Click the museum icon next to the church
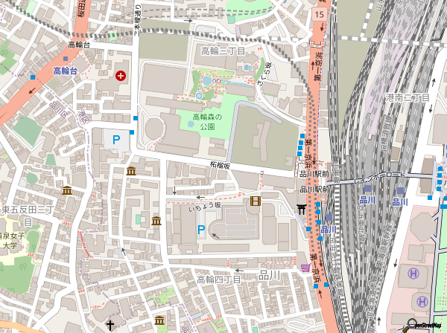Screen dimensions: 447x333 (x=160, y=320)
